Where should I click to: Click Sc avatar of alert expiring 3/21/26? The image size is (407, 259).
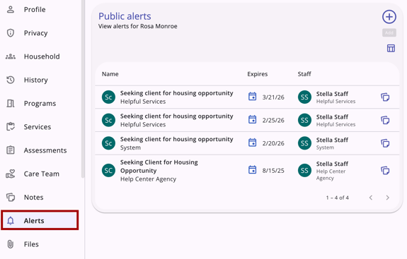pyautogui.click(x=108, y=97)
